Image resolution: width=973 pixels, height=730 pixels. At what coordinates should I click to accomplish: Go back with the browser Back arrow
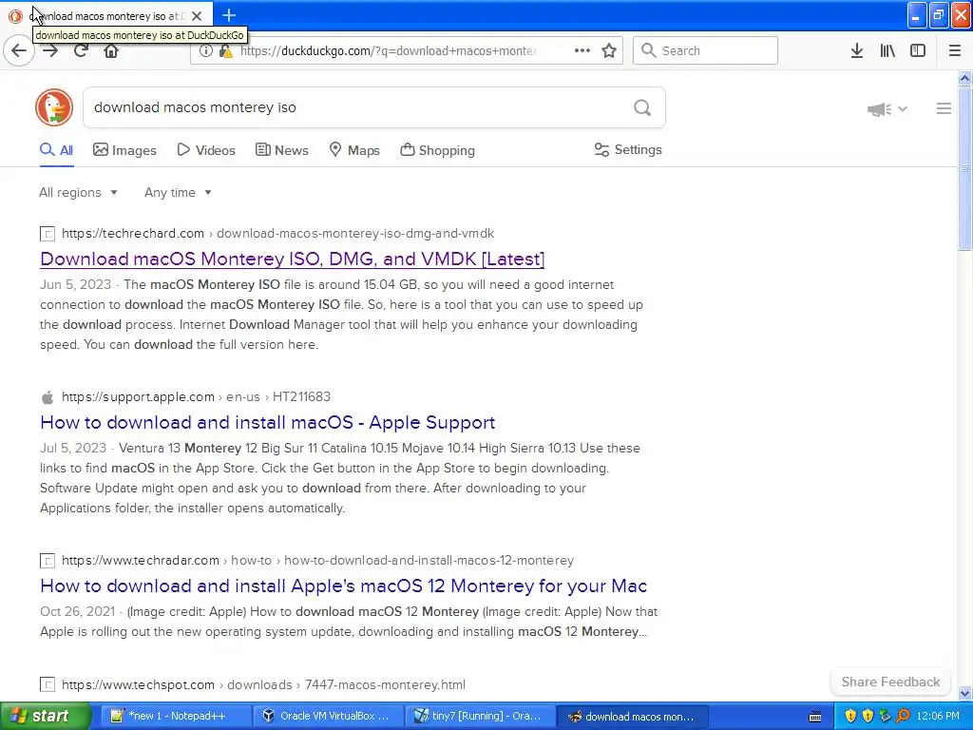[19, 50]
